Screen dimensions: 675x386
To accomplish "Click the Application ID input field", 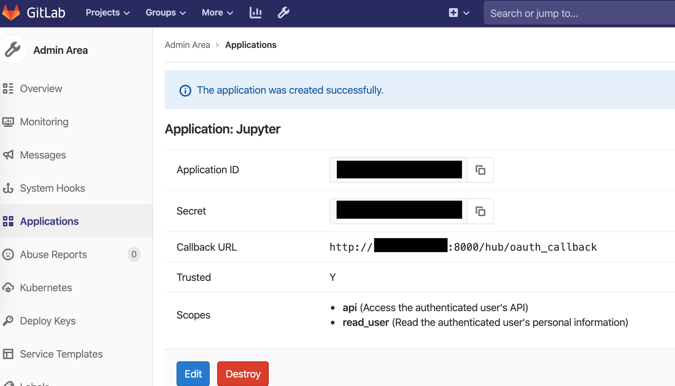I will [x=398, y=170].
